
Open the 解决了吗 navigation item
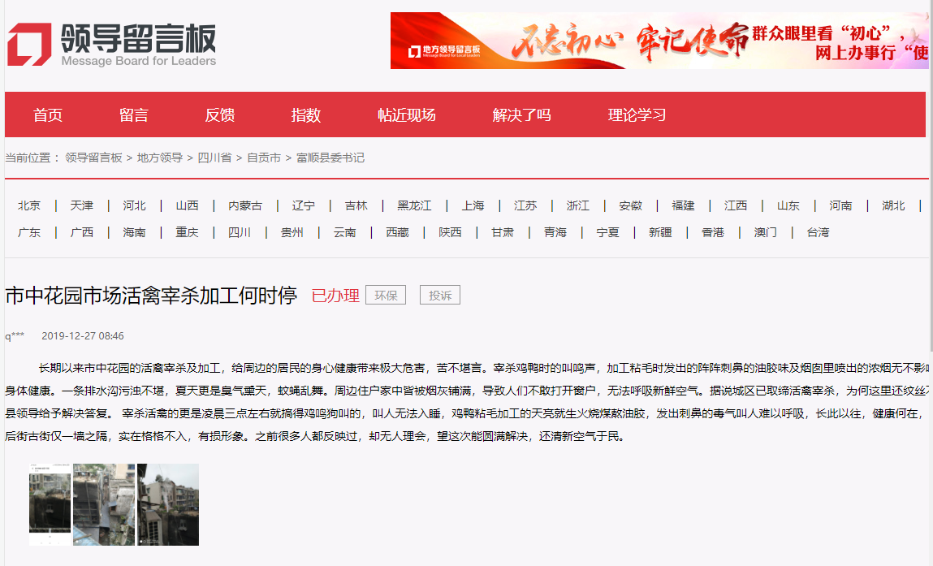pos(521,115)
